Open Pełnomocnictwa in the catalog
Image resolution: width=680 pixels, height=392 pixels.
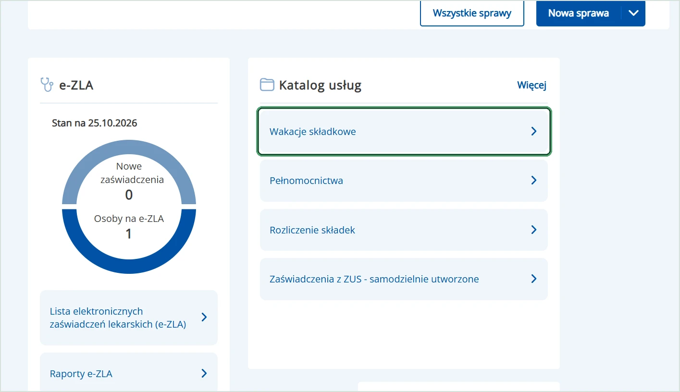click(x=404, y=181)
